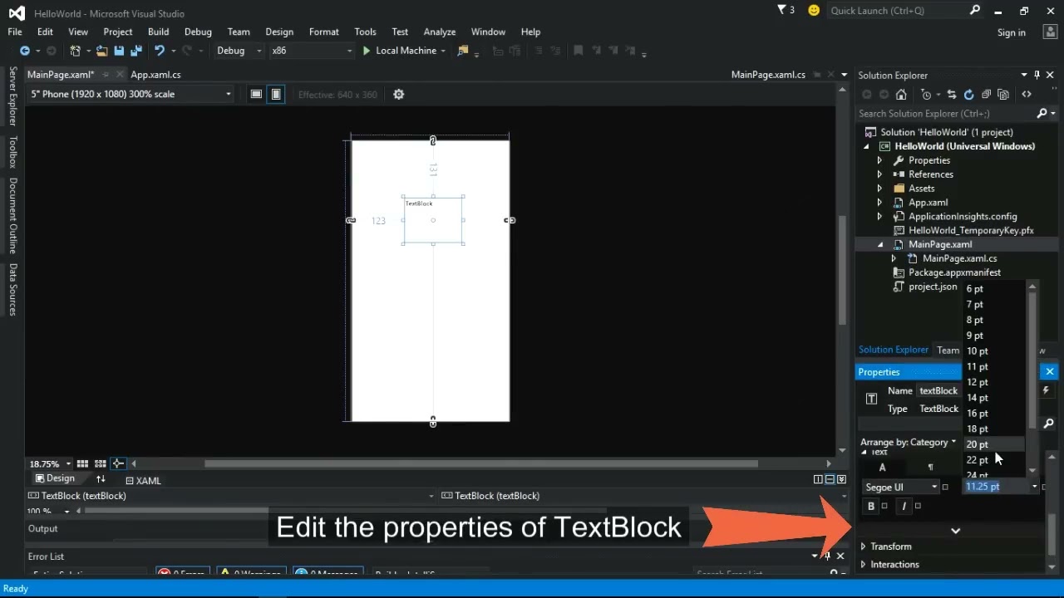Viewport: 1064px width, 598px height.
Task: Open the device size dropdown showing 5" Phone
Action: 131,94
